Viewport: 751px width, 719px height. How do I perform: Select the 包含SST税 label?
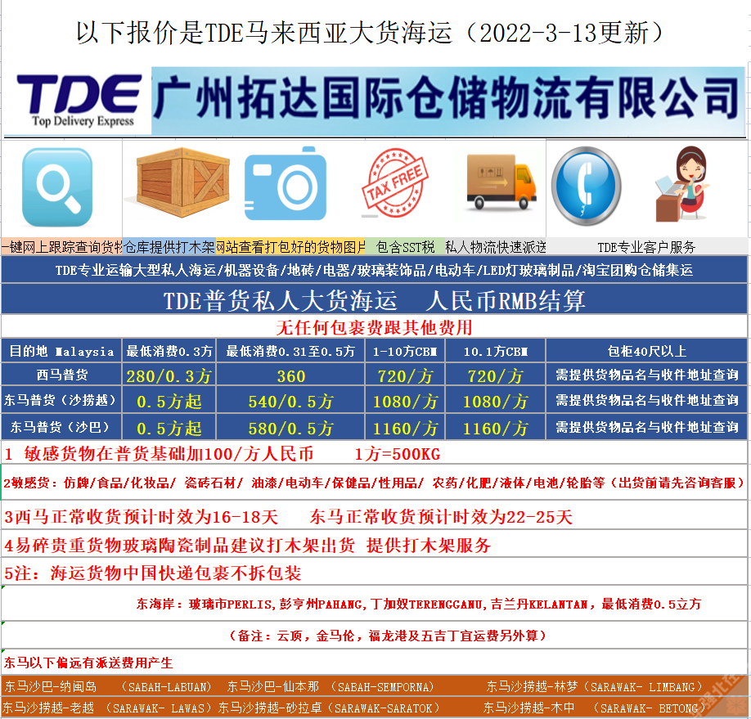point(405,247)
